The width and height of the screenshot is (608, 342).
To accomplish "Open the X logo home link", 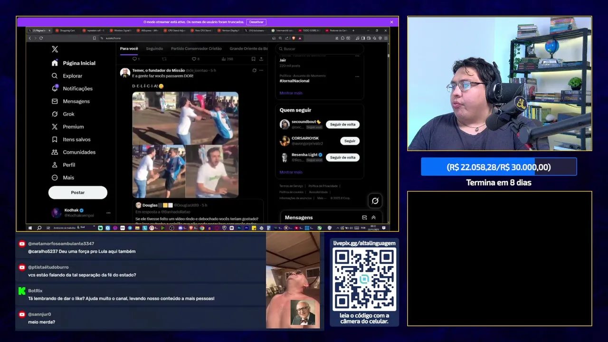I will coord(55,49).
